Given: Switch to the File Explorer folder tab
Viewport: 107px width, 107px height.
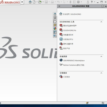Looking at the screenshot, I should [x=55, y=21].
